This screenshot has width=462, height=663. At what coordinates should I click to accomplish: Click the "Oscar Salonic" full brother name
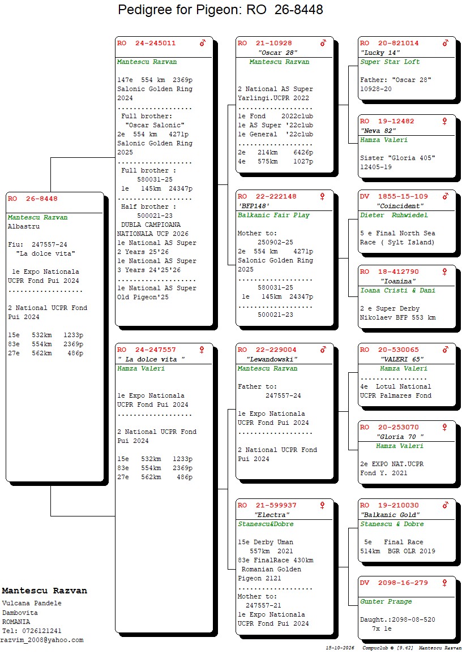(x=155, y=125)
